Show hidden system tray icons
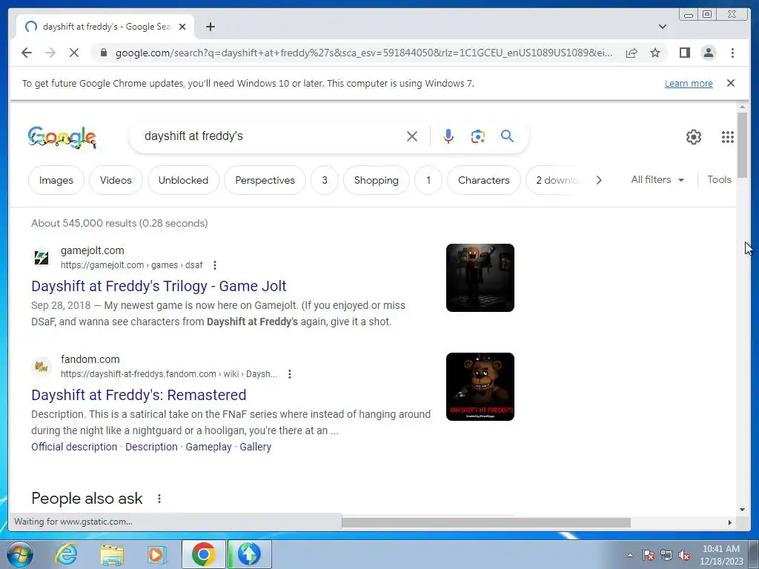Viewport: 759px width, 569px height. tap(630, 555)
